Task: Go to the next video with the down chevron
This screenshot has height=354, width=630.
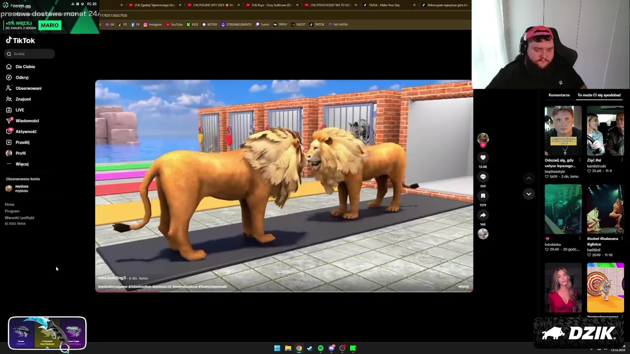Action: click(529, 194)
